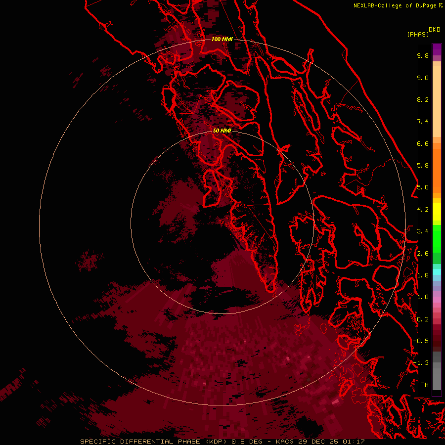Image resolution: width=445 pixels, height=445 pixels.
Task: Select the 50 NMI range ring label
Action: (x=222, y=131)
